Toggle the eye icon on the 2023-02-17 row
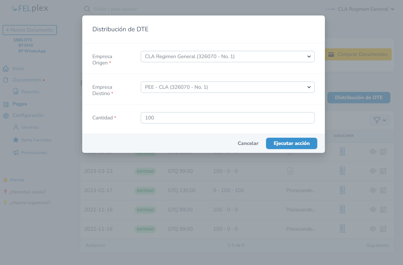Image resolution: width=403 pixels, height=265 pixels. tap(373, 190)
